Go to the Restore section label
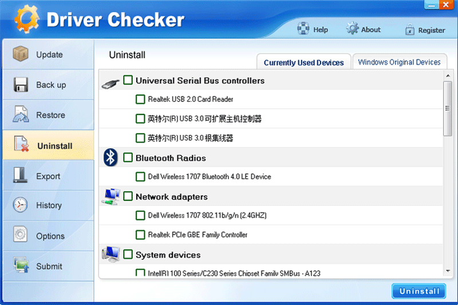 click(50, 115)
